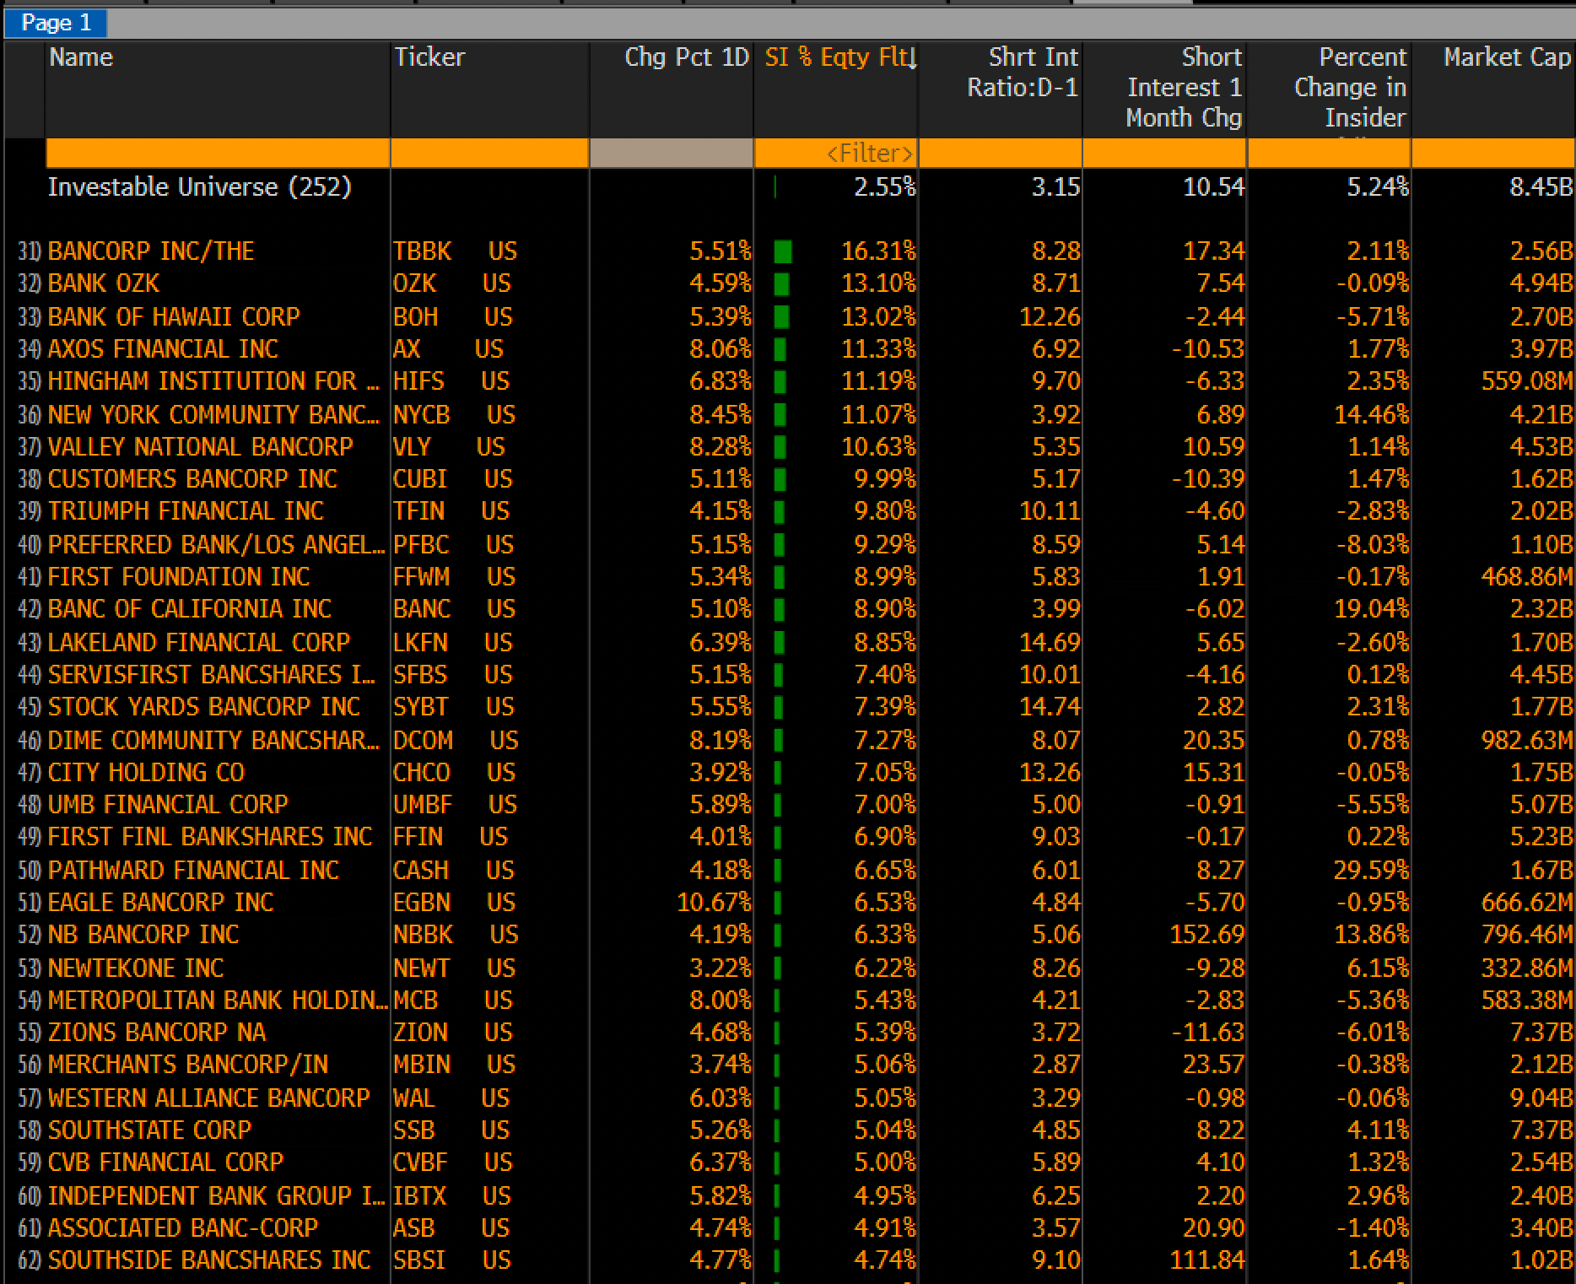This screenshot has height=1284, width=1576.
Task: Sort by the Ticker column header
Action: click(429, 57)
